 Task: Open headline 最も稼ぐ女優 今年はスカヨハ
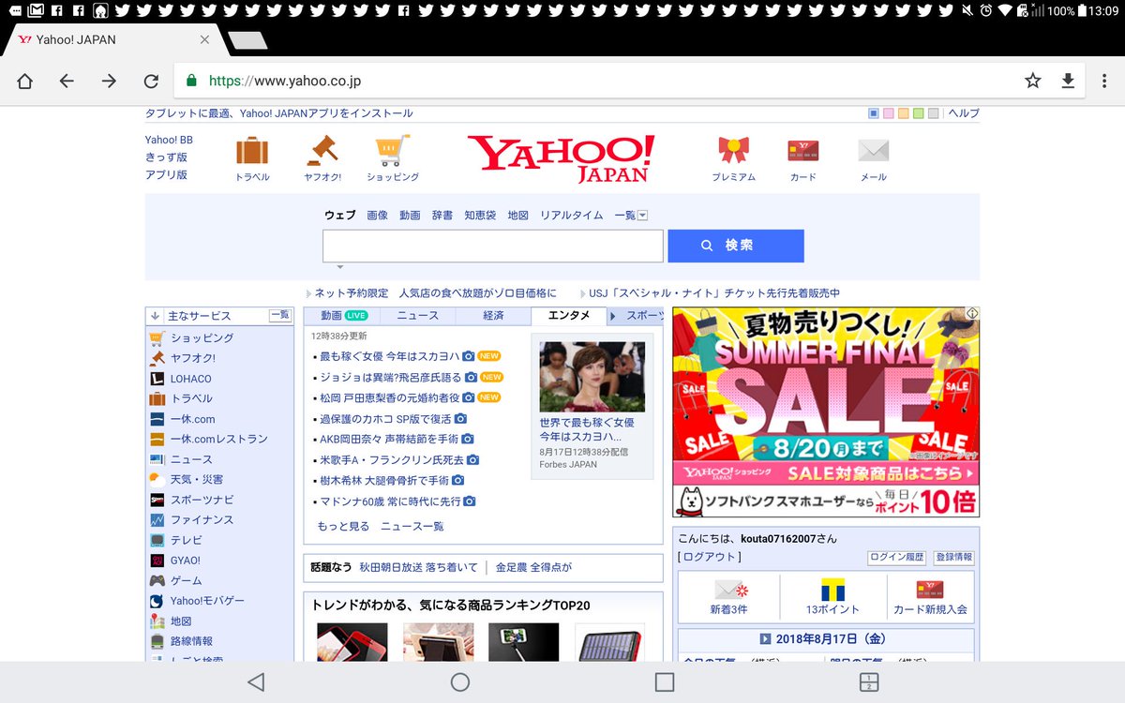[389, 356]
